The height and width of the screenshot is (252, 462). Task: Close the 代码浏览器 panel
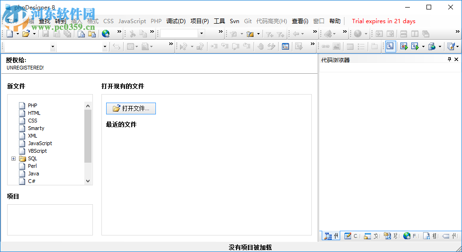456,60
